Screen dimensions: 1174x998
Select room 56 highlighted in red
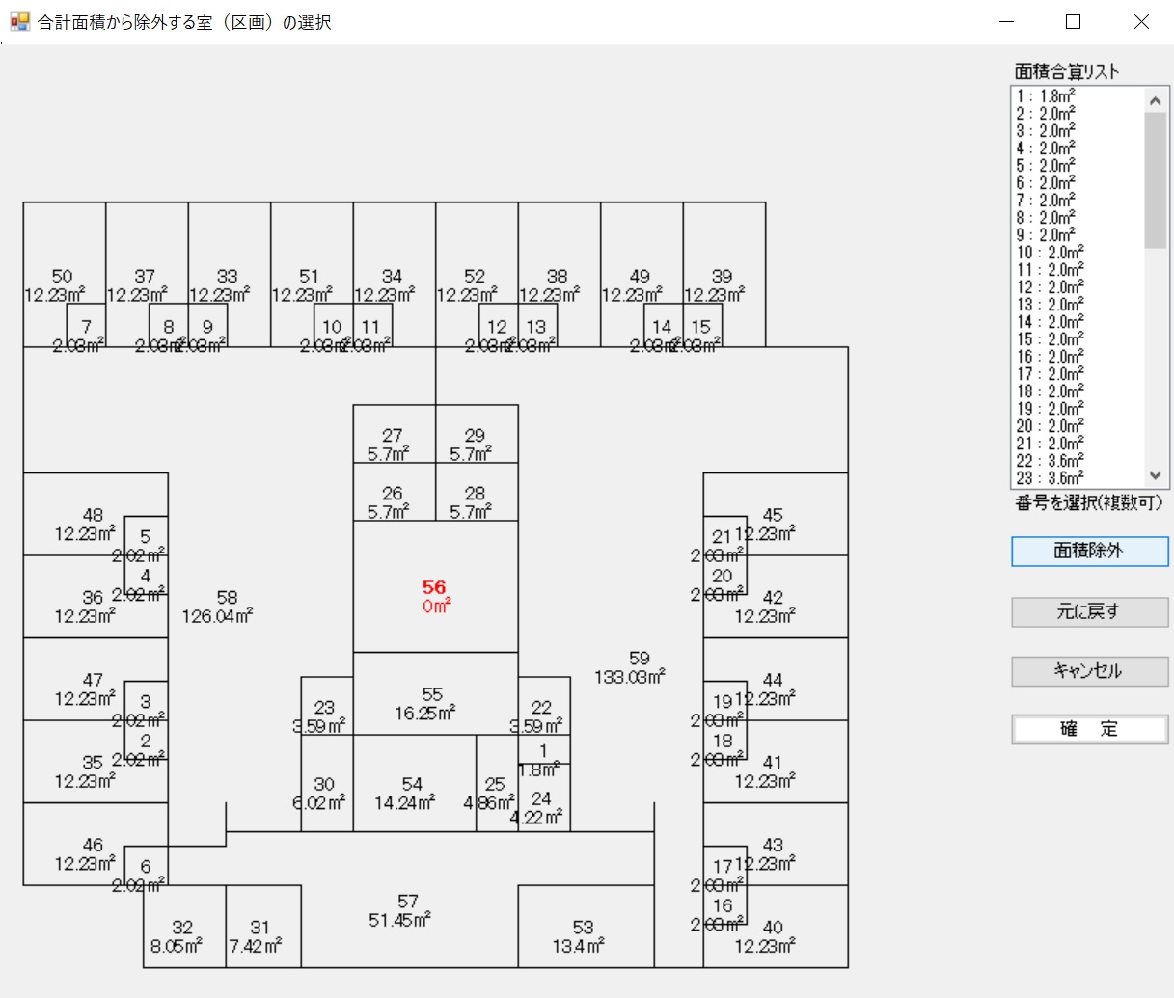click(435, 595)
